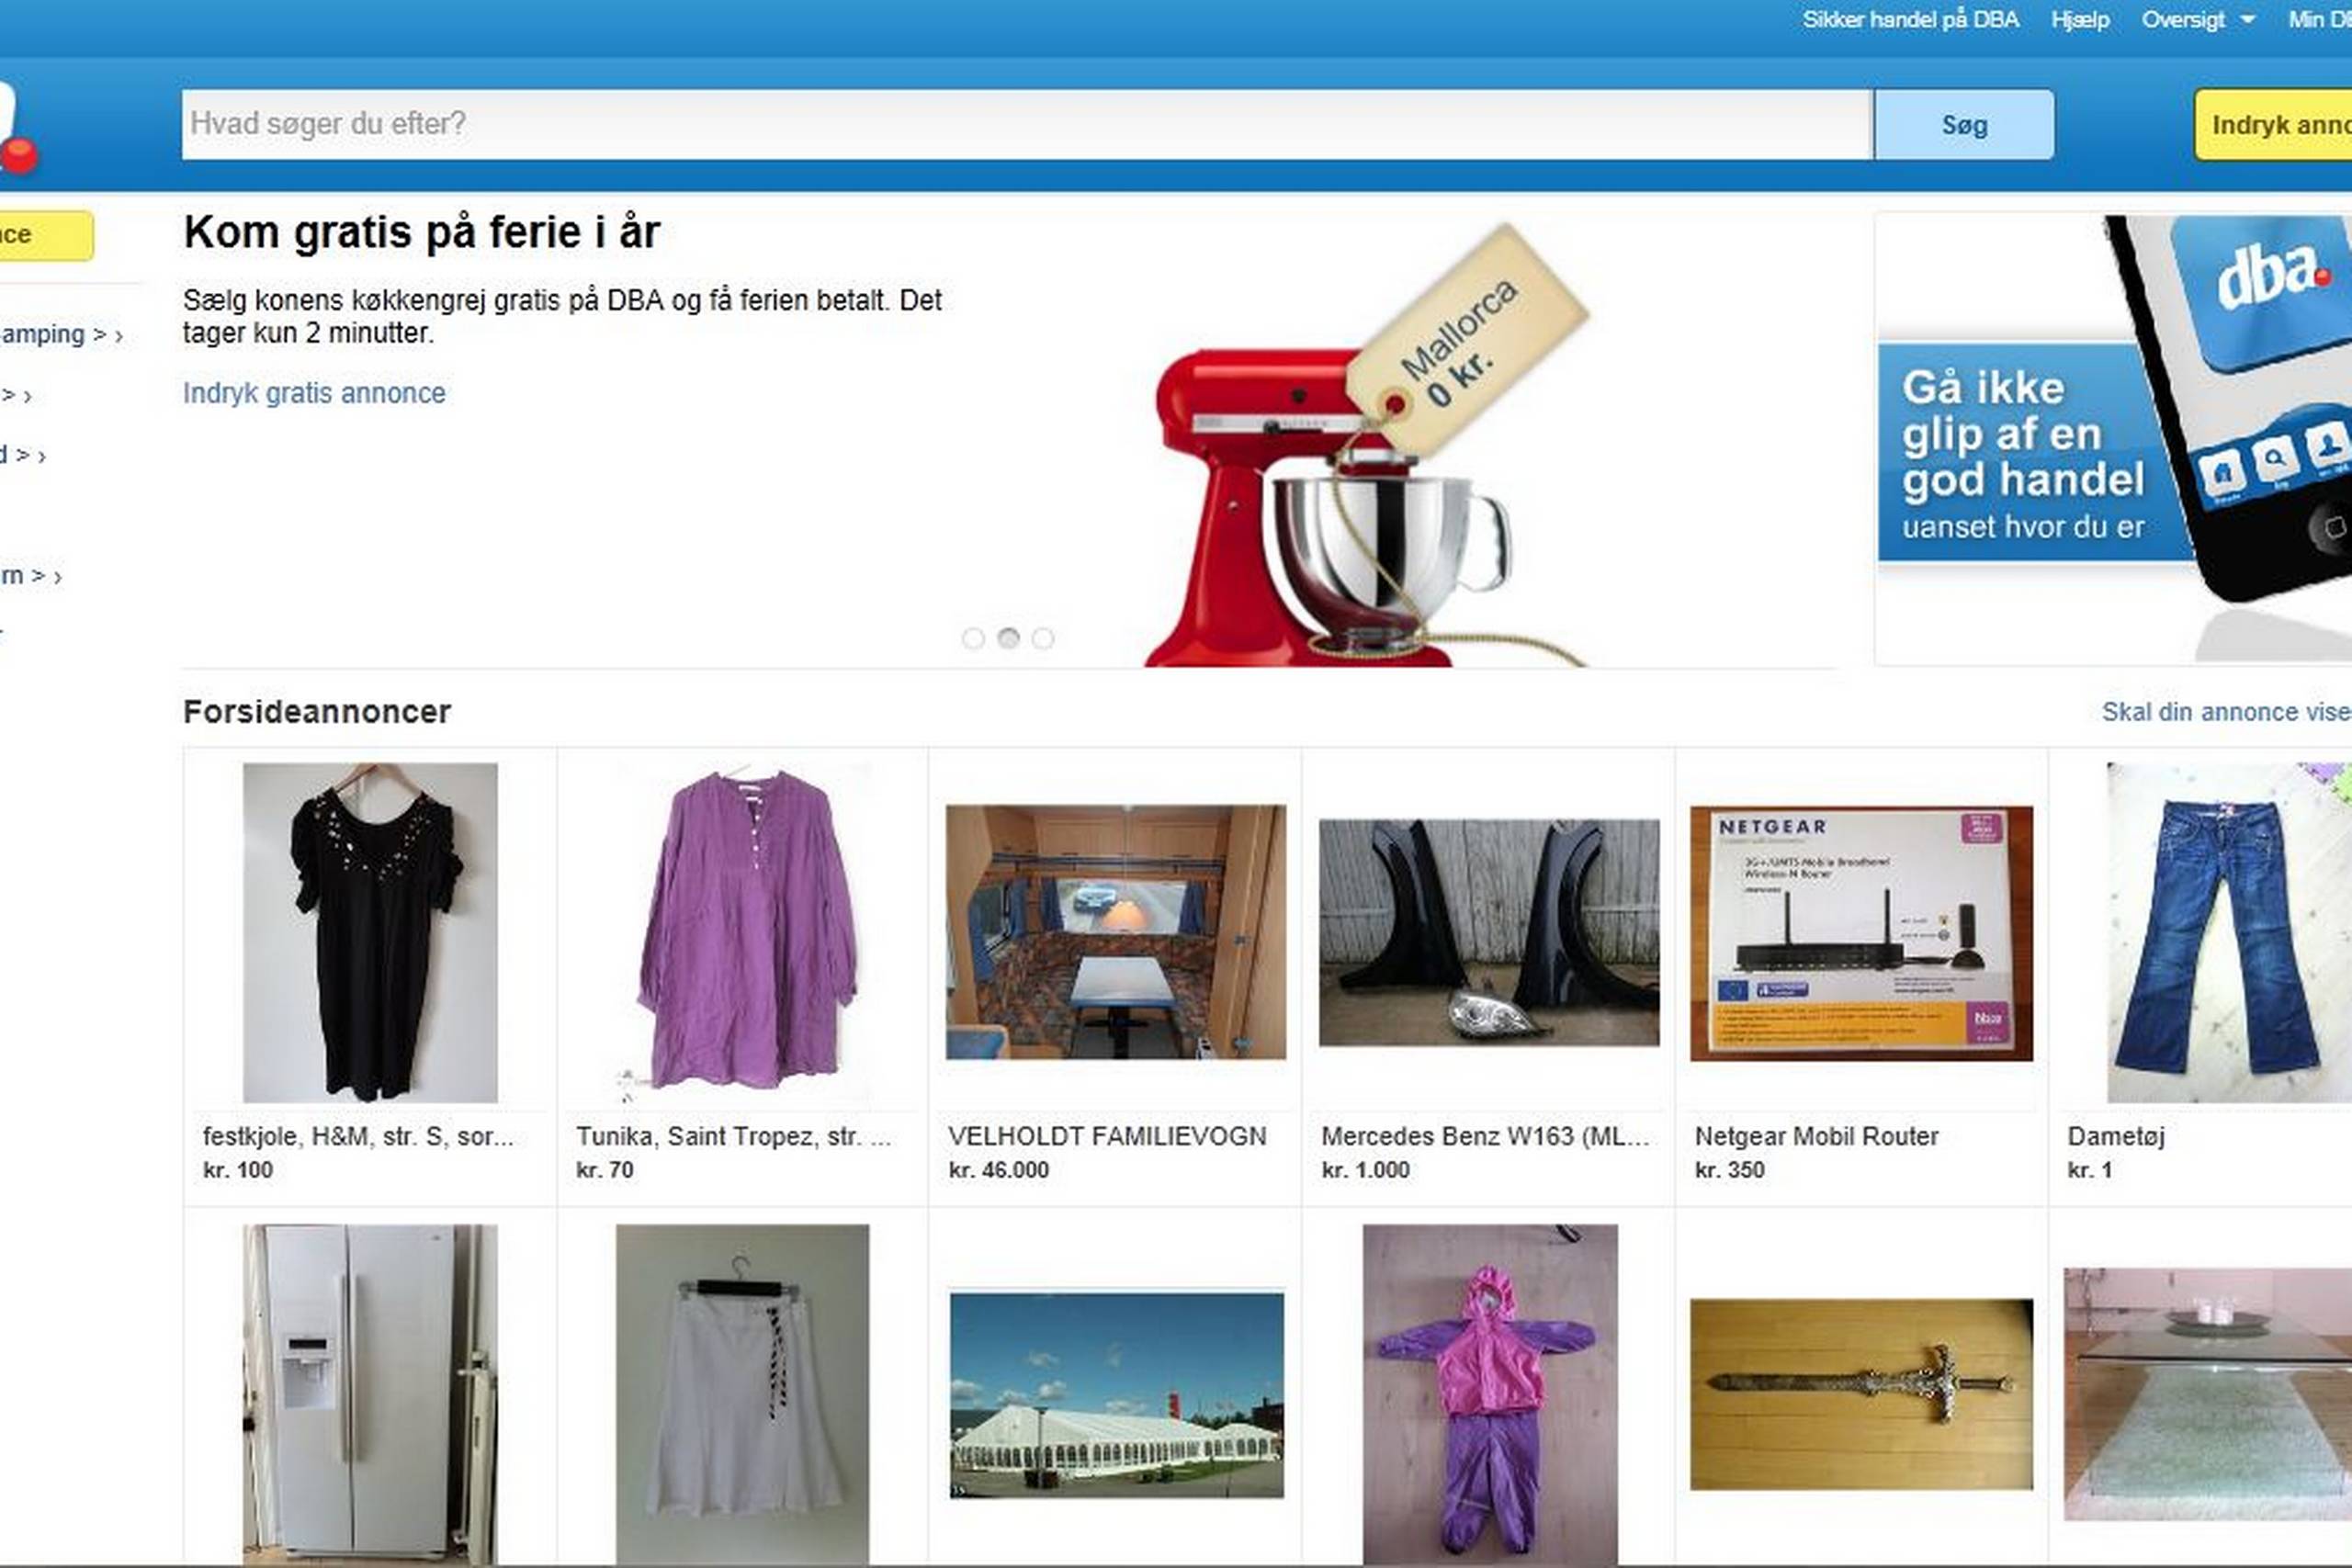
Task: Open the sword listing thumbnail
Action: tap(1861, 1394)
